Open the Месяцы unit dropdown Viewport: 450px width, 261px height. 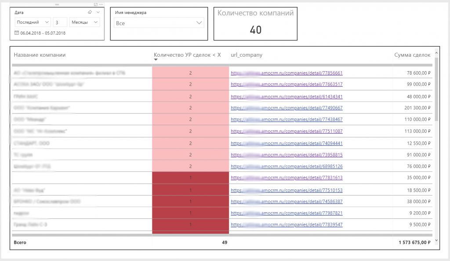coord(85,22)
